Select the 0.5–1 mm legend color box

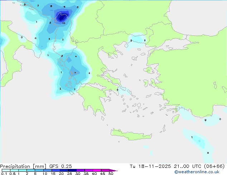[14, 170]
